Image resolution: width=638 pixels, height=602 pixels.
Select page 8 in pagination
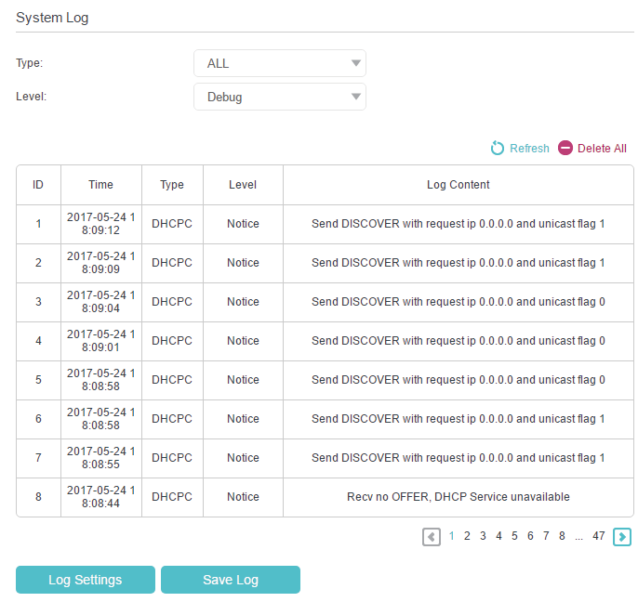[x=562, y=536]
